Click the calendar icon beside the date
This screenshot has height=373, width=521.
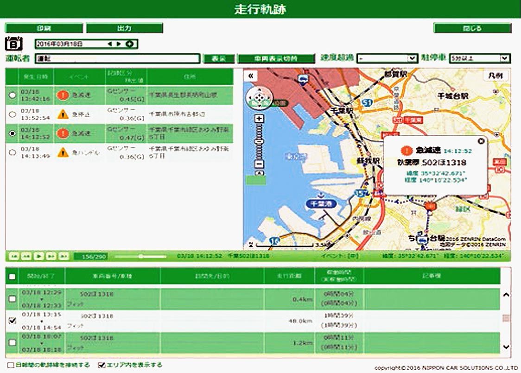(13, 44)
